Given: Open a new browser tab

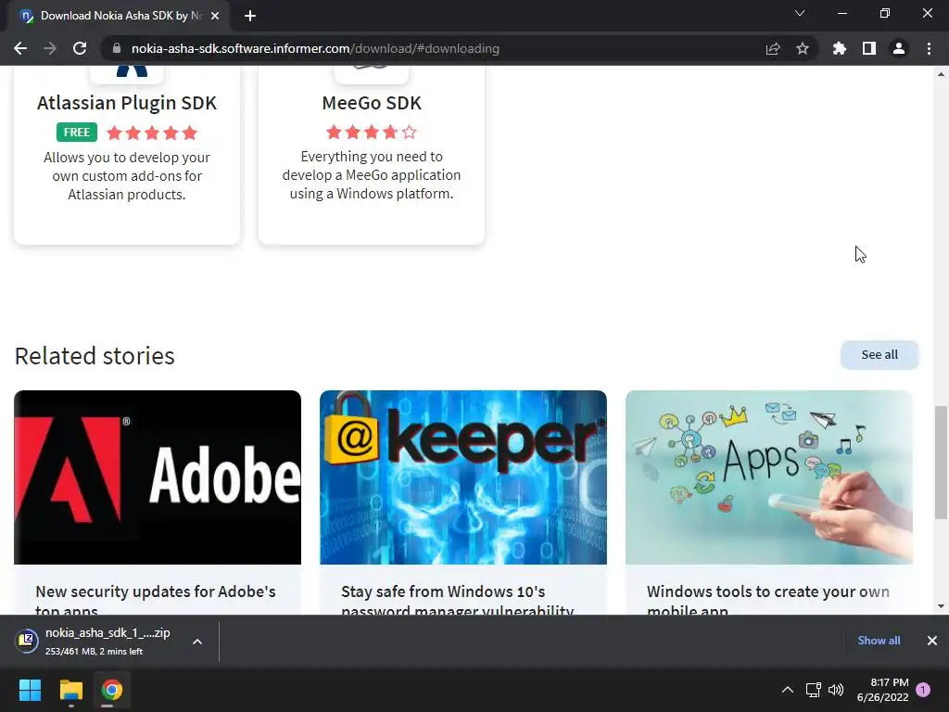Looking at the screenshot, I should pos(250,16).
